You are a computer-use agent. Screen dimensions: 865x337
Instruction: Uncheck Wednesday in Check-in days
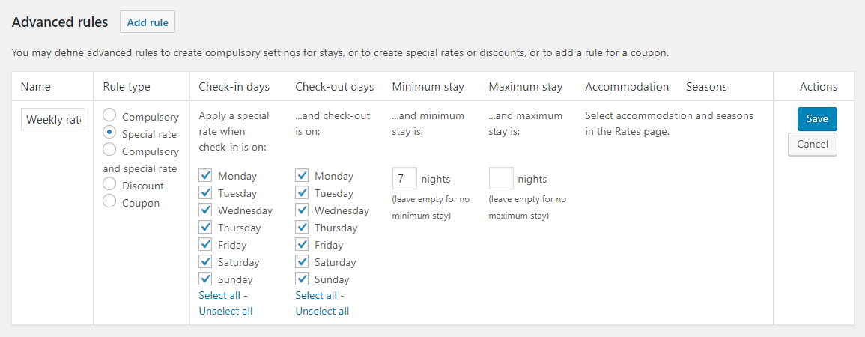coord(205,210)
